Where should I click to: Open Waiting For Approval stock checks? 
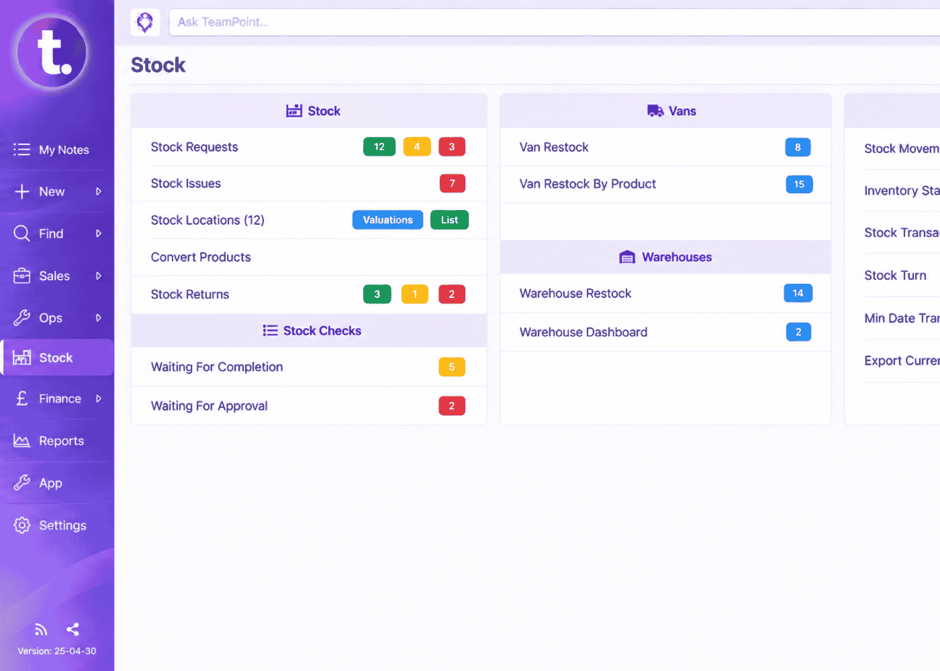click(x=209, y=406)
